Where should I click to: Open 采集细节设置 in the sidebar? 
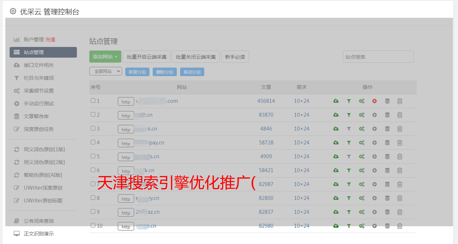(38, 91)
